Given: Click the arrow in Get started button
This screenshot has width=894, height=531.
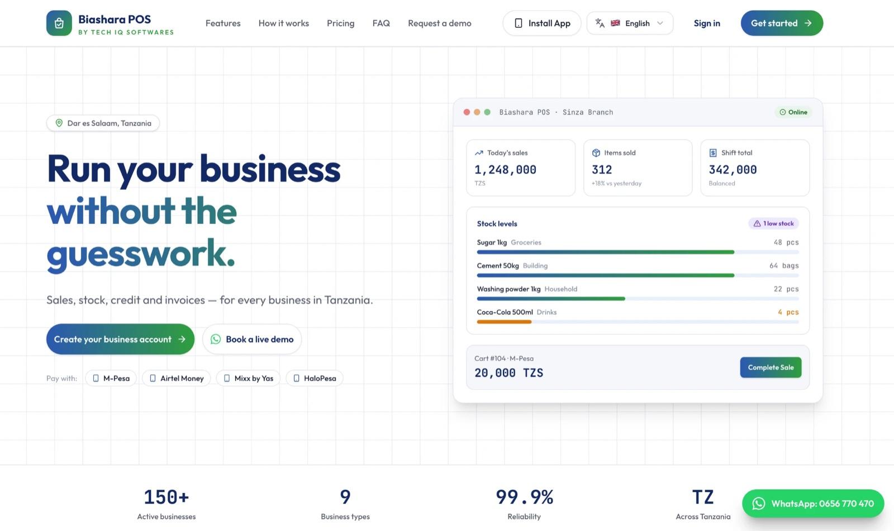Looking at the screenshot, I should tap(808, 23).
